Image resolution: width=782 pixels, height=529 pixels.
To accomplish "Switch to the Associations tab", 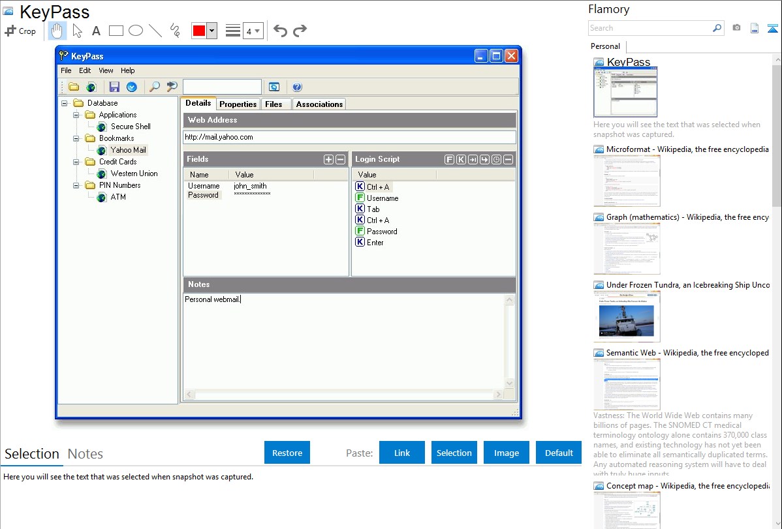I will coord(319,104).
